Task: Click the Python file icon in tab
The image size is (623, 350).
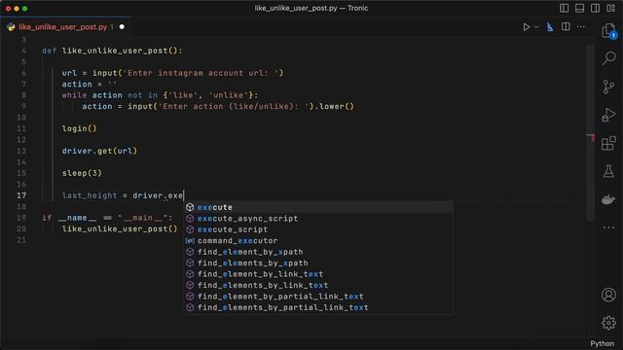Action: [x=11, y=27]
